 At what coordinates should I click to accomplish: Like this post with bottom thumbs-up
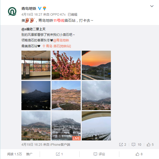coord(139,154)
